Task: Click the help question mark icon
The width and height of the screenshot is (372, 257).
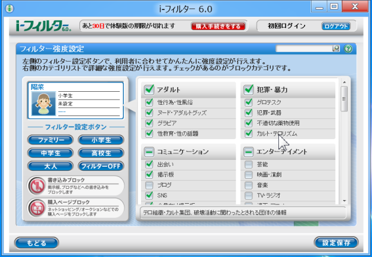Action: [348, 49]
